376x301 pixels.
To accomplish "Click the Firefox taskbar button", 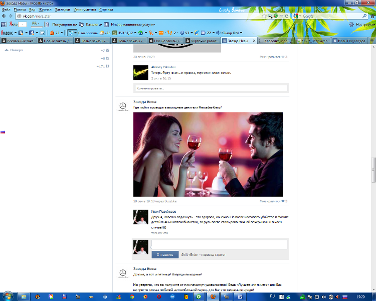I will point(213,296).
